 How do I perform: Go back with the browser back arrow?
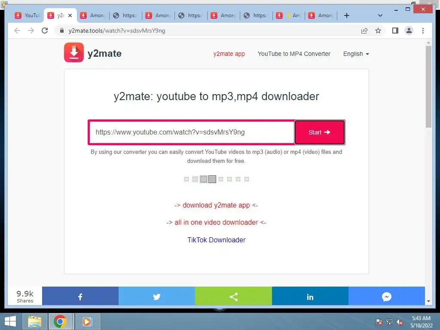point(17,31)
